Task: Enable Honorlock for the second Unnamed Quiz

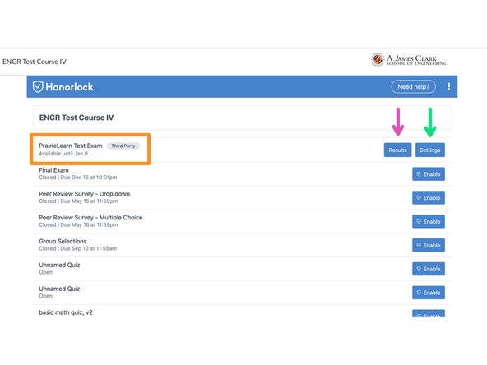Action: click(429, 293)
